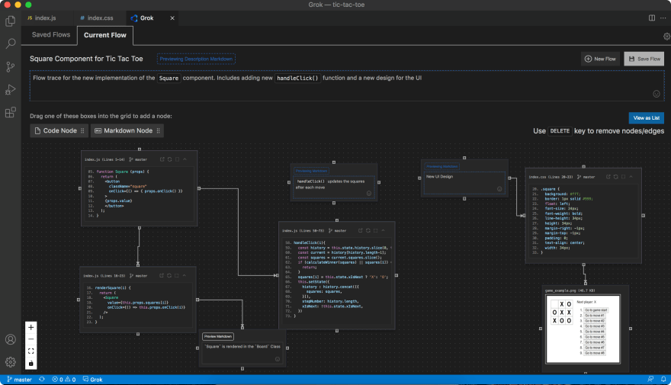This screenshot has width=671, height=385.
Task: Click the sync changes icon in status bar
Action: point(41,380)
